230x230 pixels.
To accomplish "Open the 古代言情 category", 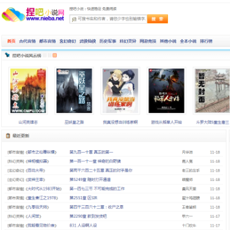I will click(x=27, y=41).
